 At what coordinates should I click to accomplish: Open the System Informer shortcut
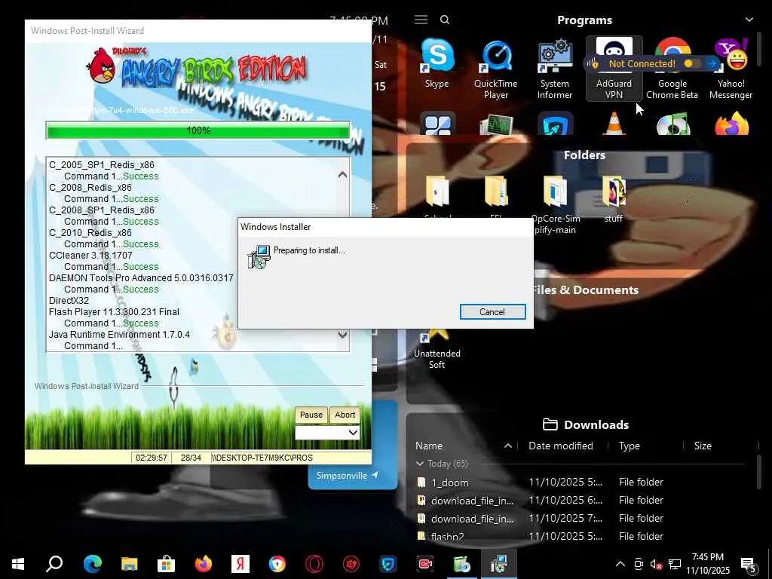555,68
